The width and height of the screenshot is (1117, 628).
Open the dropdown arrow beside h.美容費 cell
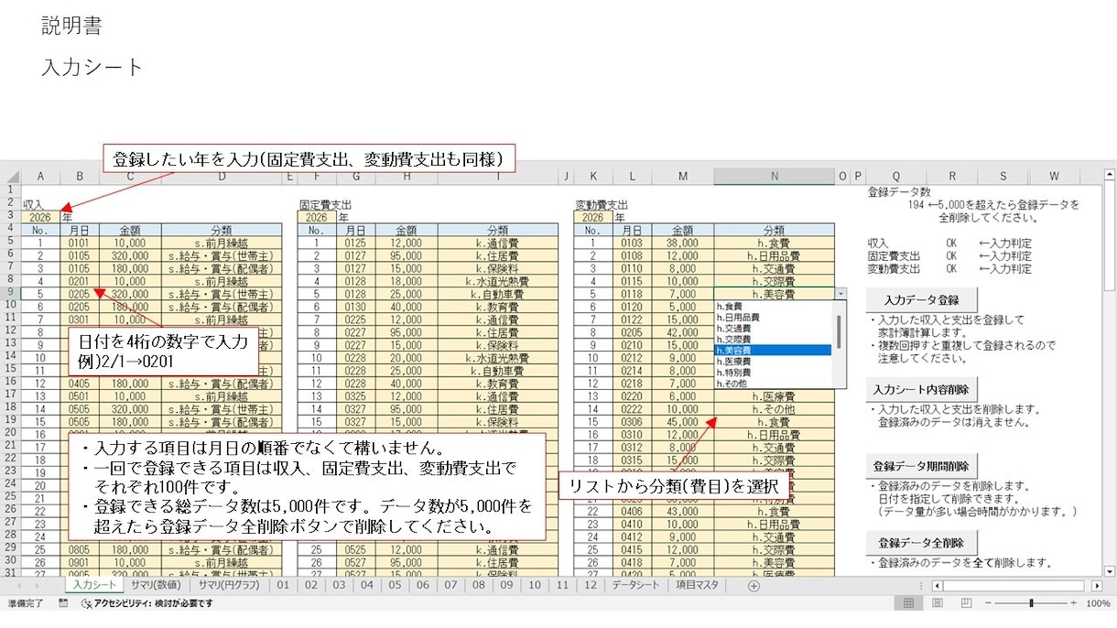841,295
